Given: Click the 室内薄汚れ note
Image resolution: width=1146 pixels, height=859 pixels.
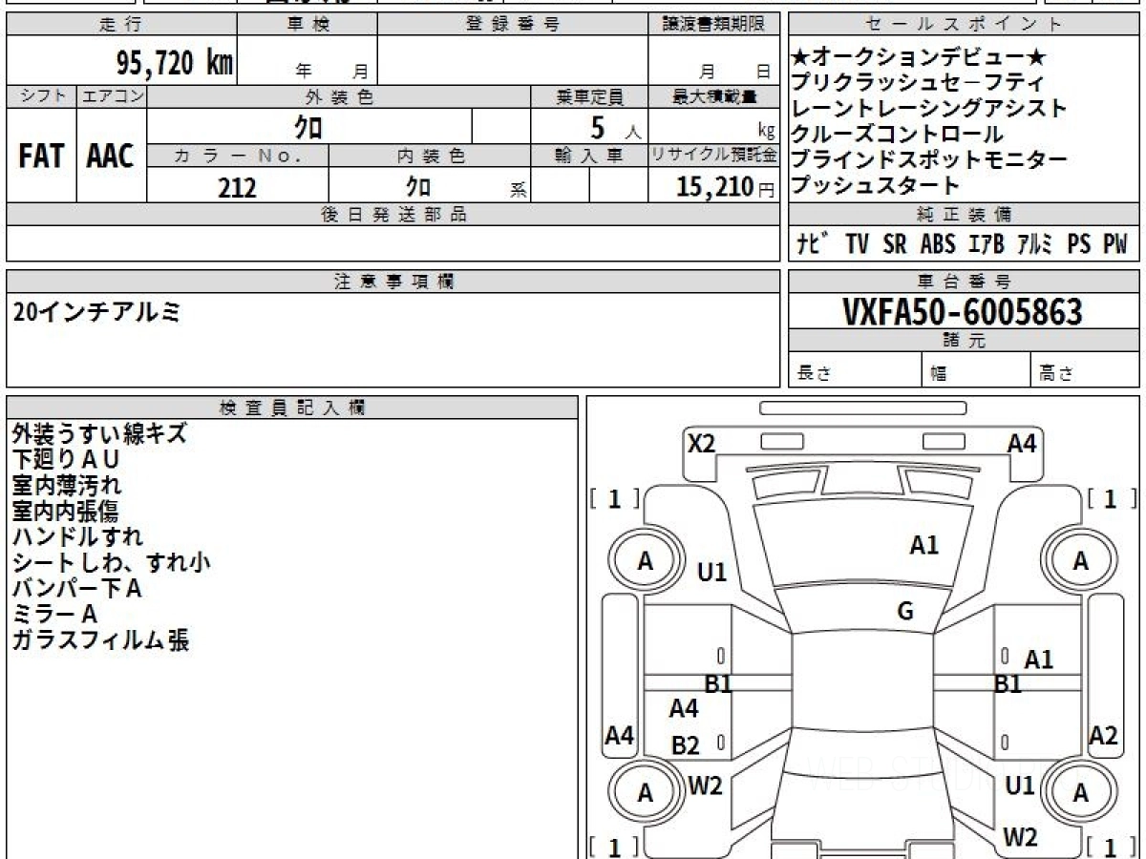Looking at the screenshot, I should [x=66, y=486].
